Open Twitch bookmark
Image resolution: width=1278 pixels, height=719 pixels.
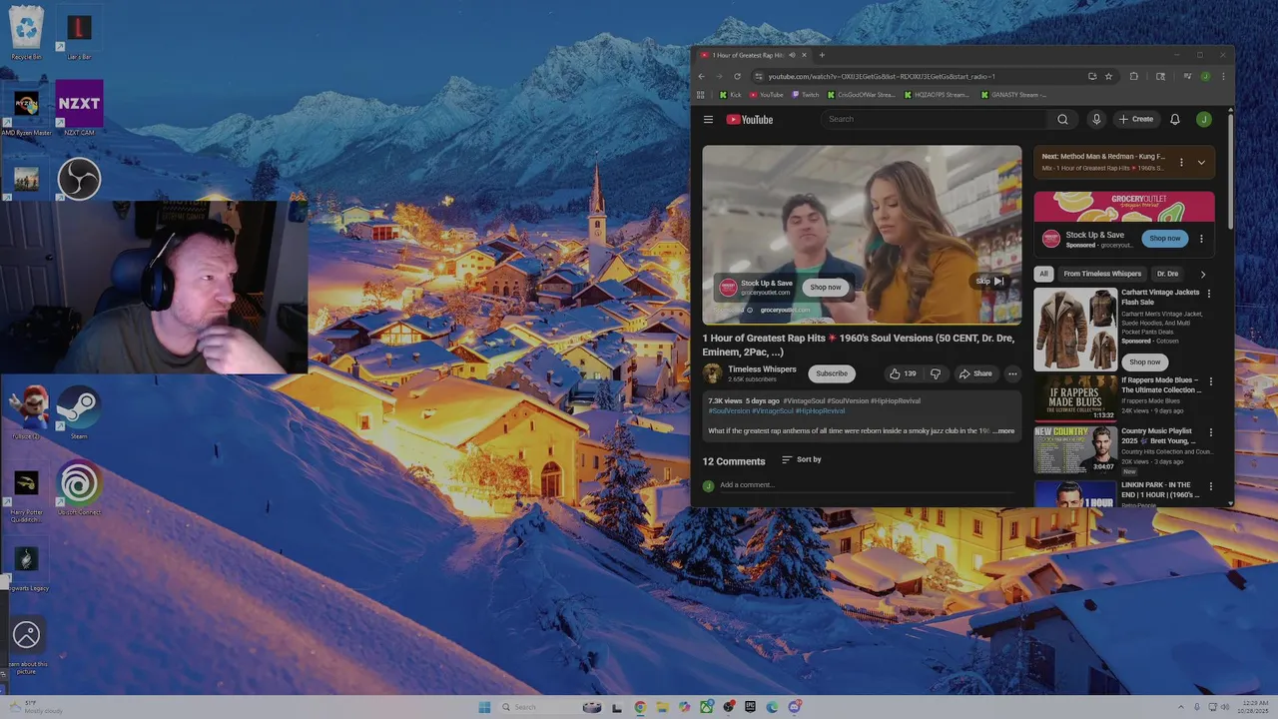coord(805,95)
